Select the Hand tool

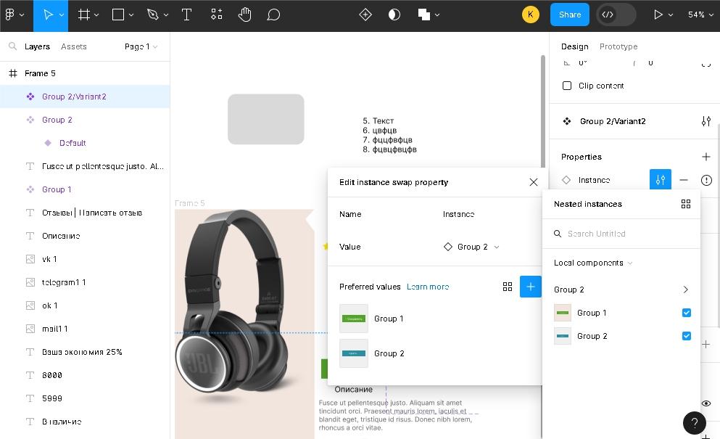(x=245, y=15)
